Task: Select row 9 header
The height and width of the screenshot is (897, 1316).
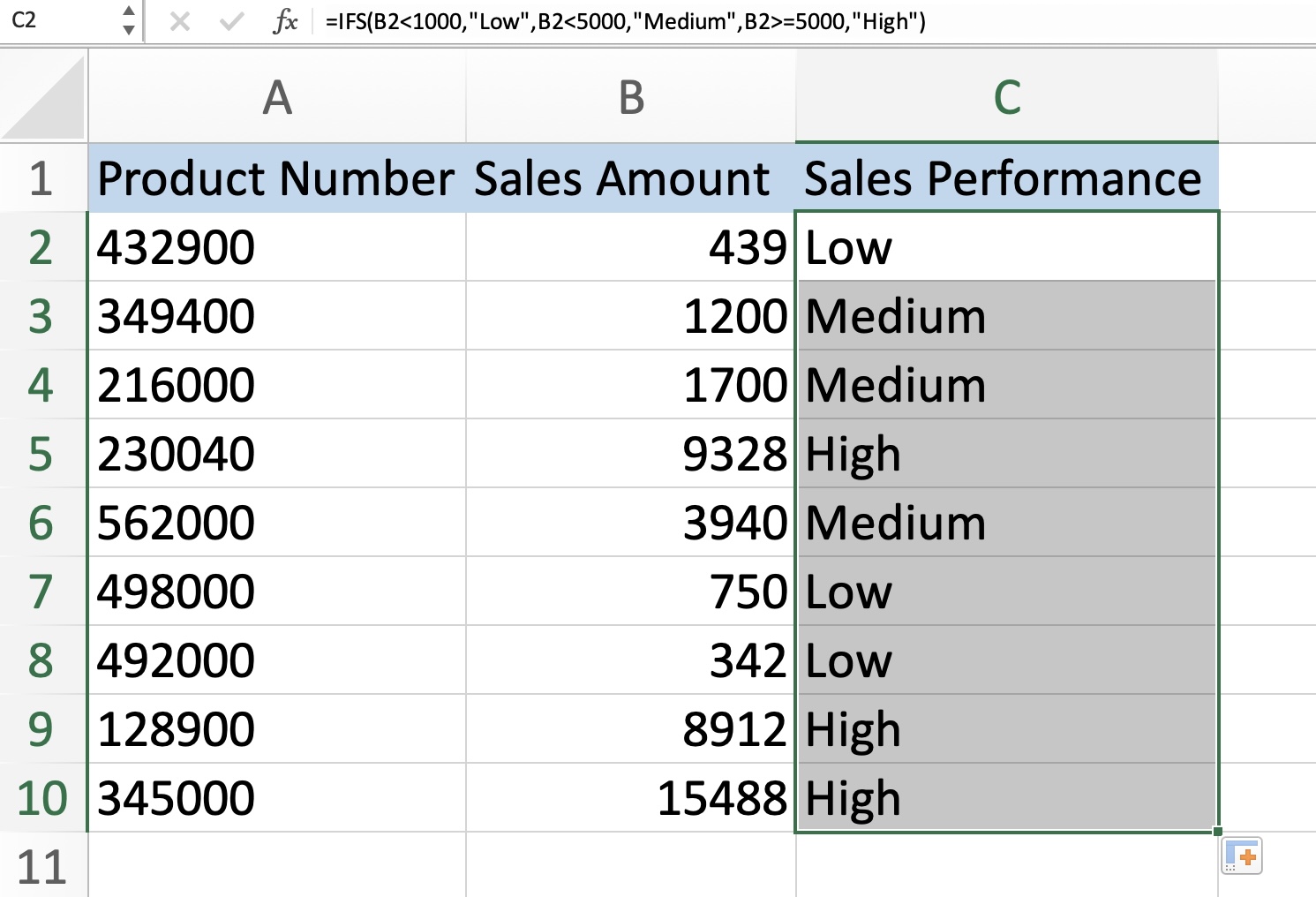Action: pyautogui.click(x=42, y=729)
